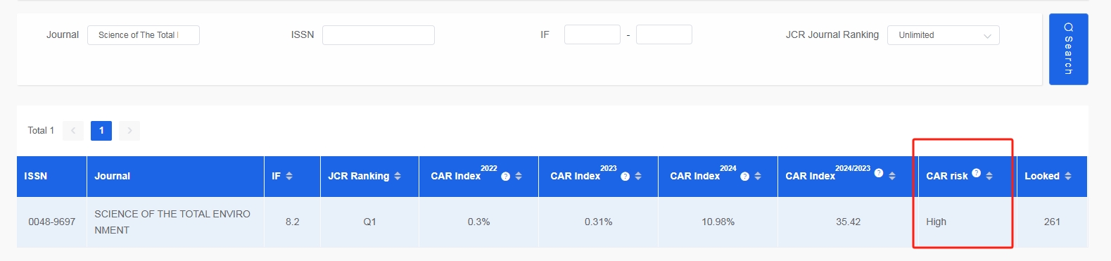Open help tooltip for CAR Index 2023
Image resolution: width=1111 pixels, height=261 pixels.
tap(625, 177)
